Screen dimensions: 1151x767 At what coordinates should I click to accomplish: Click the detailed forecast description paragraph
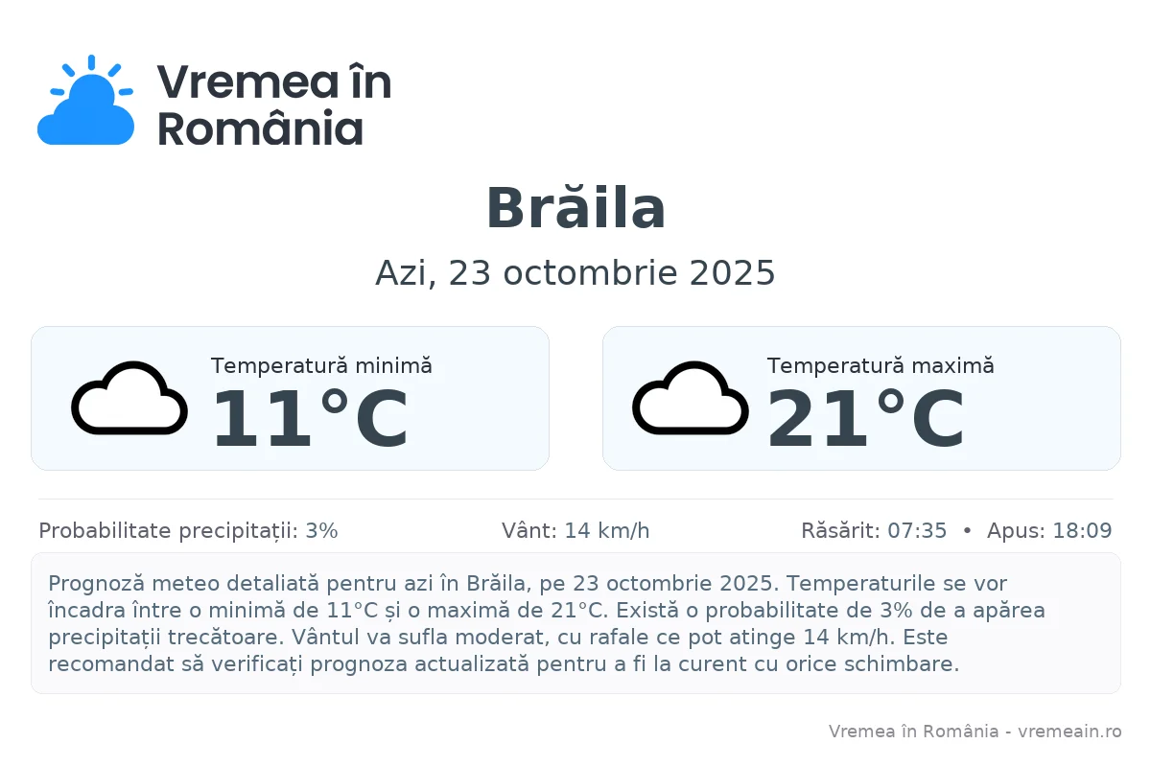(547, 623)
